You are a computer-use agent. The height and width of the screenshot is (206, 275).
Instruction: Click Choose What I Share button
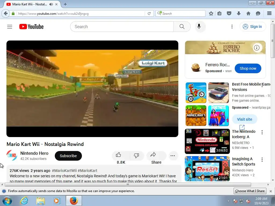pos(250,191)
